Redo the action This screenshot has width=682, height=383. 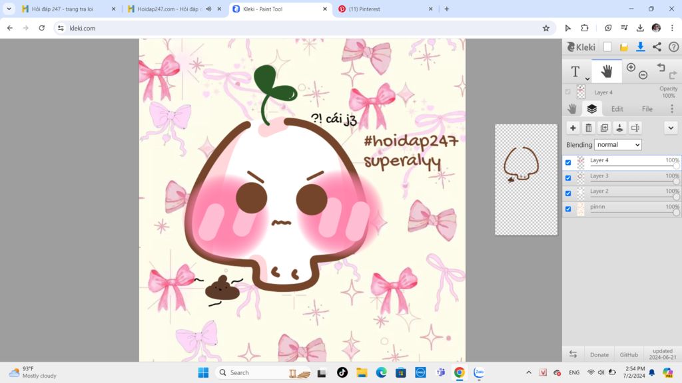click(673, 76)
